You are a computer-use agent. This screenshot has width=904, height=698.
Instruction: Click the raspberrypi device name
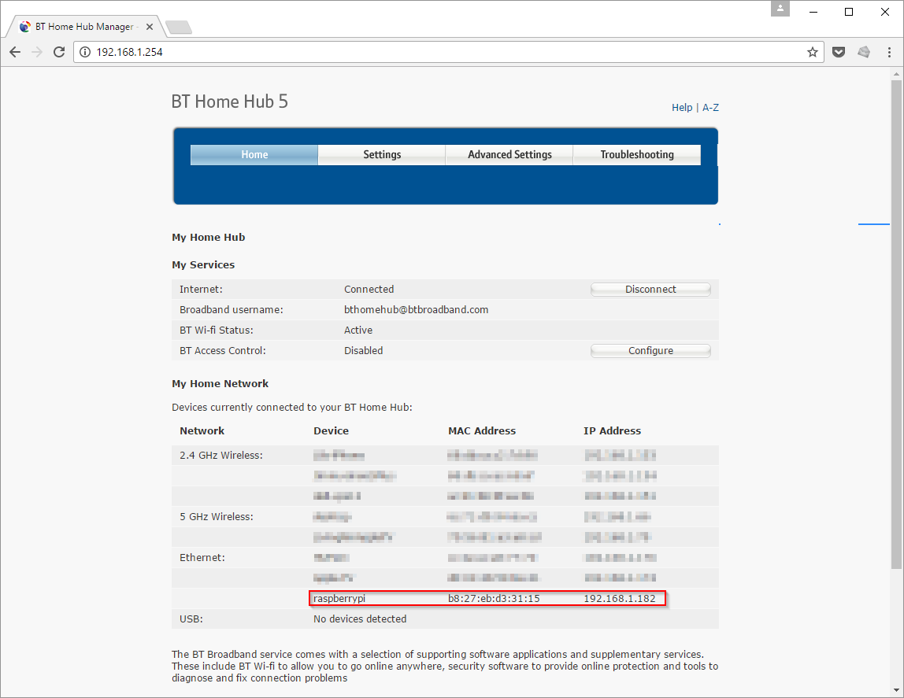(339, 598)
